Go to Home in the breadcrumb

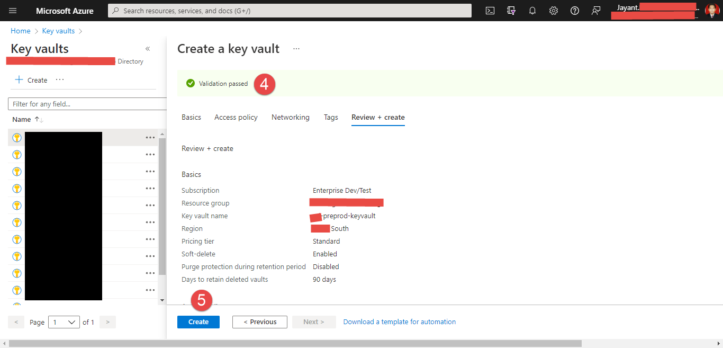pos(21,31)
